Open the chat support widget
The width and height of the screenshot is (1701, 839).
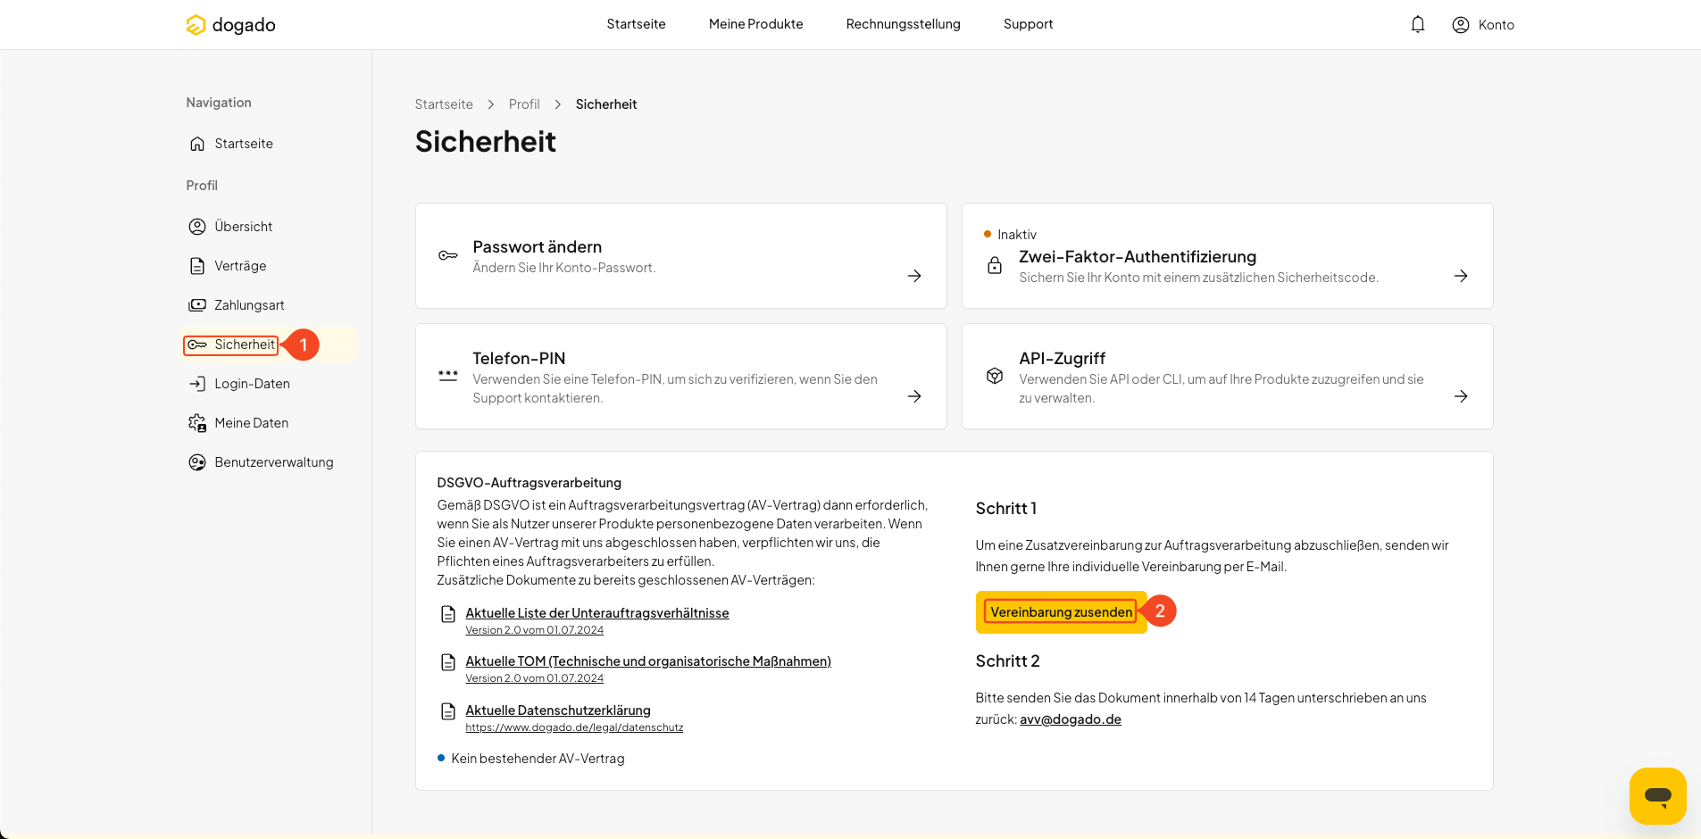click(x=1658, y=796)
